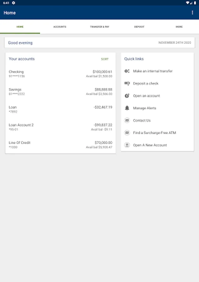Click the Open an account icon
The image size is (199, 282).
[x=127, y=96]
